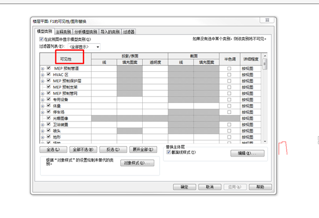This screenshot has width=319, height=218.
Task: Click the 取消 button
Action: pos(210,187)
